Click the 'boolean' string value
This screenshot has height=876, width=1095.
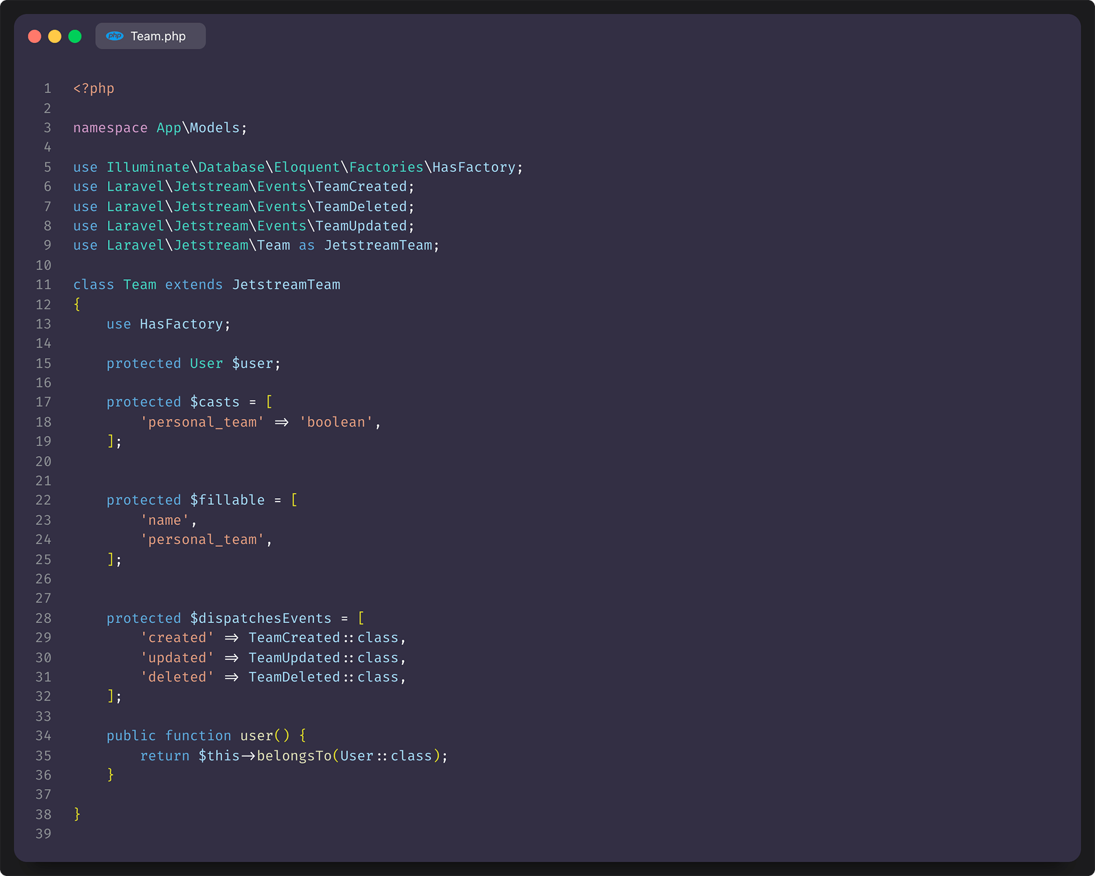(336, 422)
